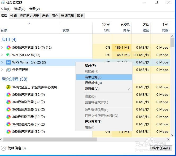Open the 文件(F) menu
Viewport: 176px width, 156px height.
[6, 9]
